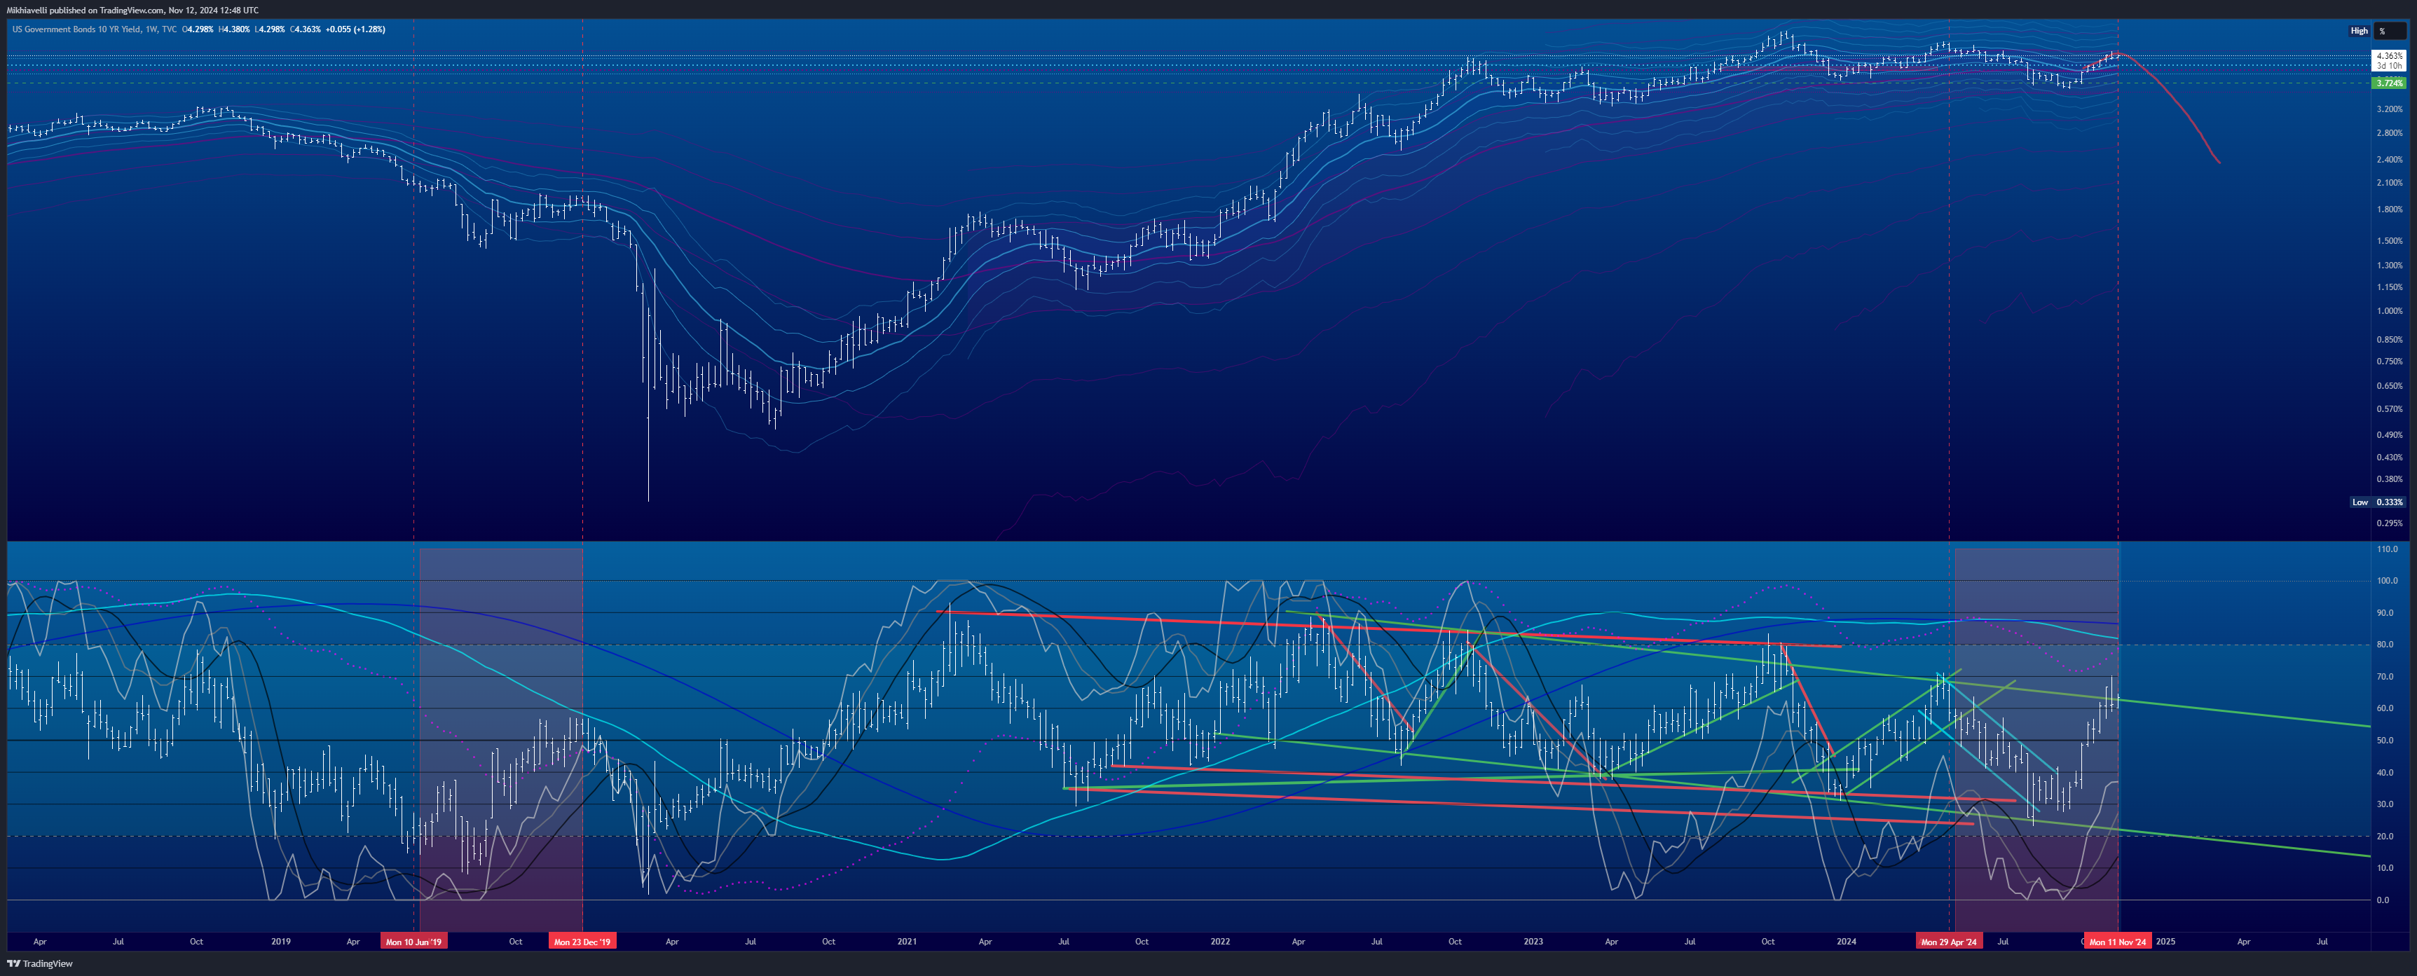Click the 3d 10h countdown label
2417x976 pixels.
(2389, 66)
